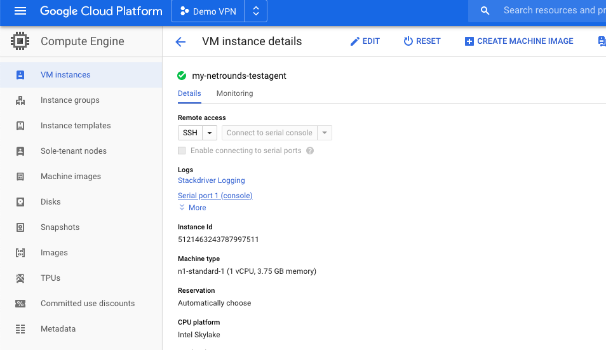The width and height of the screenshot is (606, 350).
Task: Click Connect to serial console button
Action: (269, 133)
